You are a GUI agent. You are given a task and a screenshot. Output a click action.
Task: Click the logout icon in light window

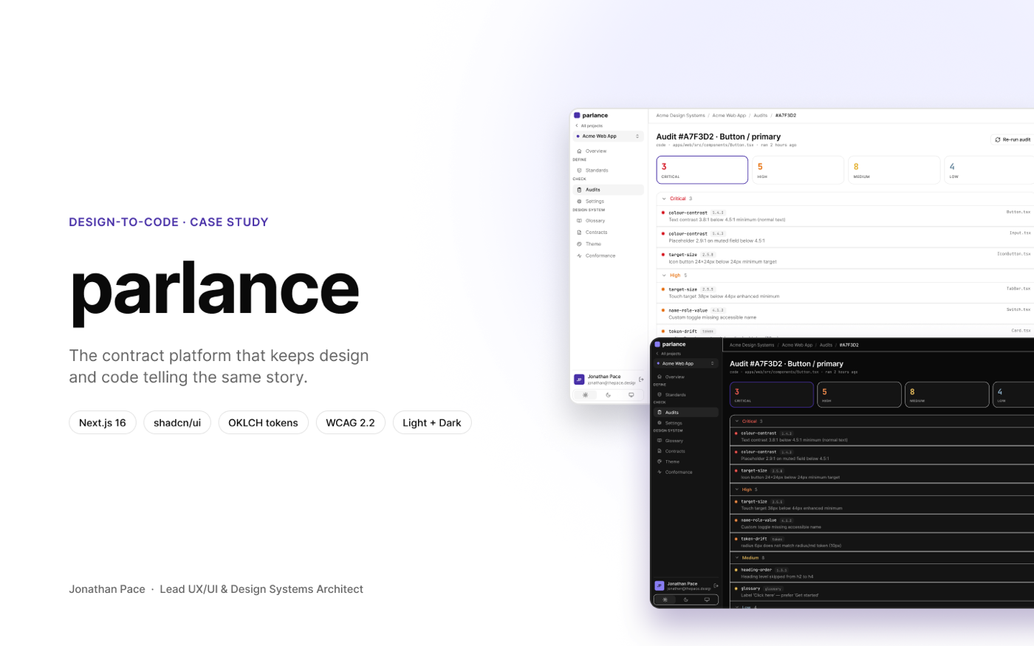tap(640, 379)
